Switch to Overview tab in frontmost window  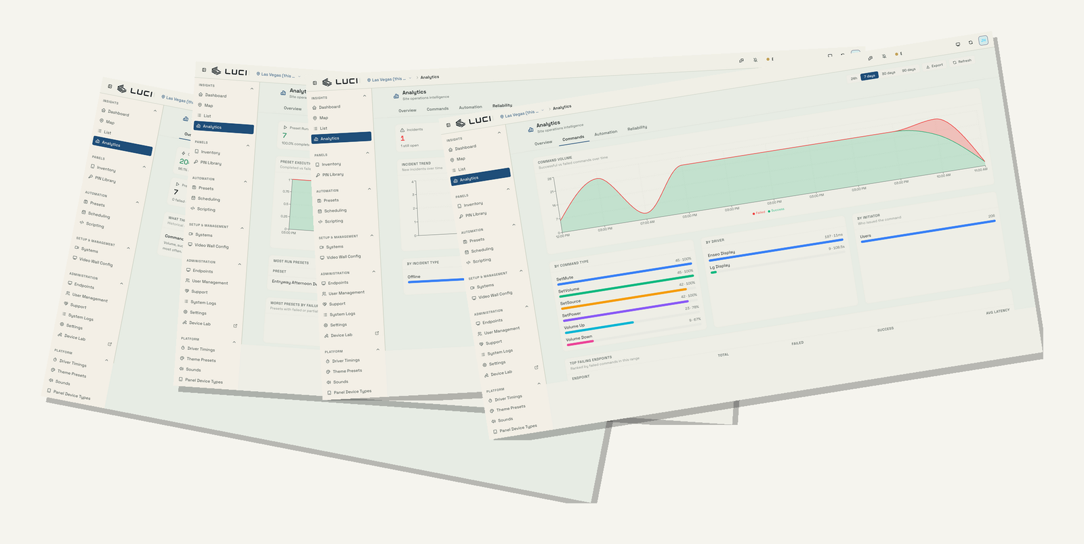pos(543,143)
